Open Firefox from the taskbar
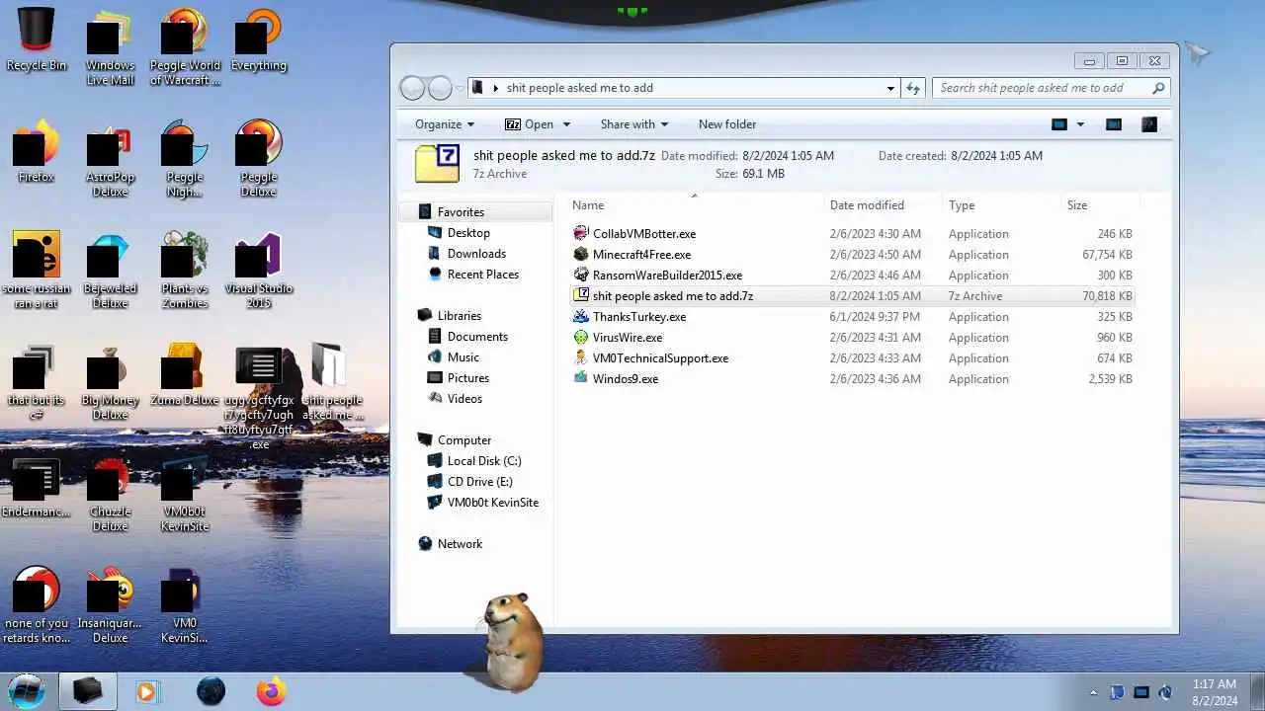Viewport: 1265px width, 711px height. [271, 691]
